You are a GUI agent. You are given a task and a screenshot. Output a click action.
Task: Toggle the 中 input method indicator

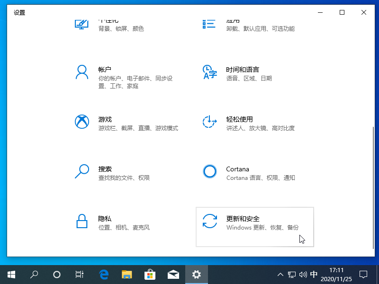tap(314, 274)
